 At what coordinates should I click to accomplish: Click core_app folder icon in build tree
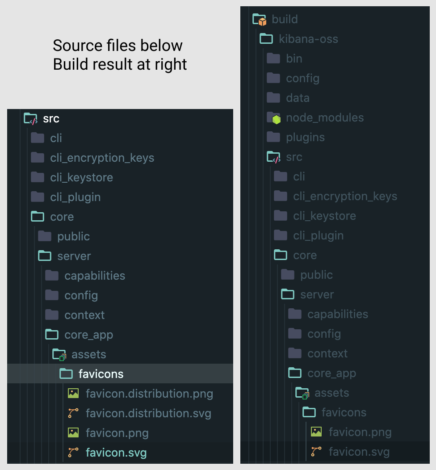click(x=294, y=373)
